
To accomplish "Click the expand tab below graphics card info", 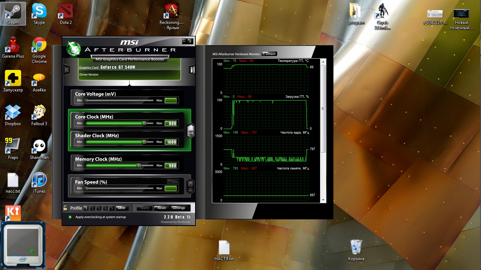I will 130,83.
